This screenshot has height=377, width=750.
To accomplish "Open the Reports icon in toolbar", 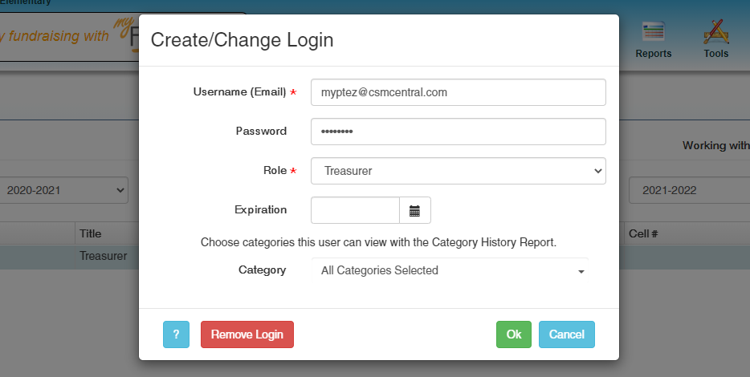I will (653, 39).
